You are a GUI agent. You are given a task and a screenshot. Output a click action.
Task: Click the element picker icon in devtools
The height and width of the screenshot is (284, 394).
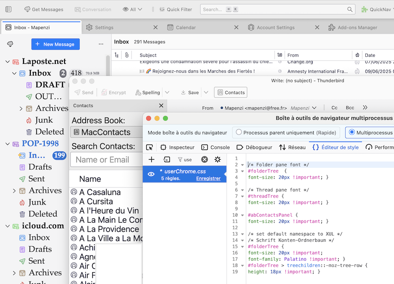(x=149, y=147)
